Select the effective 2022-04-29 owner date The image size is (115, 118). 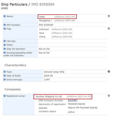coord(79,96)
